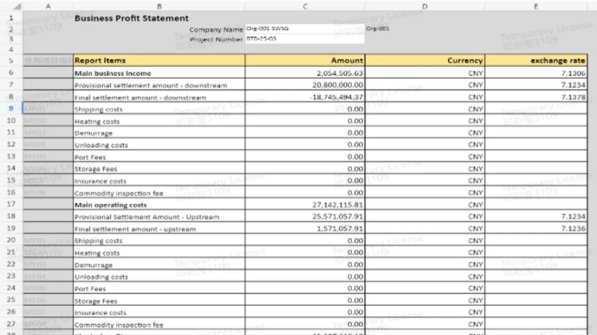
Task: Click the Project Number value field
Action: [x=305, y=39]
